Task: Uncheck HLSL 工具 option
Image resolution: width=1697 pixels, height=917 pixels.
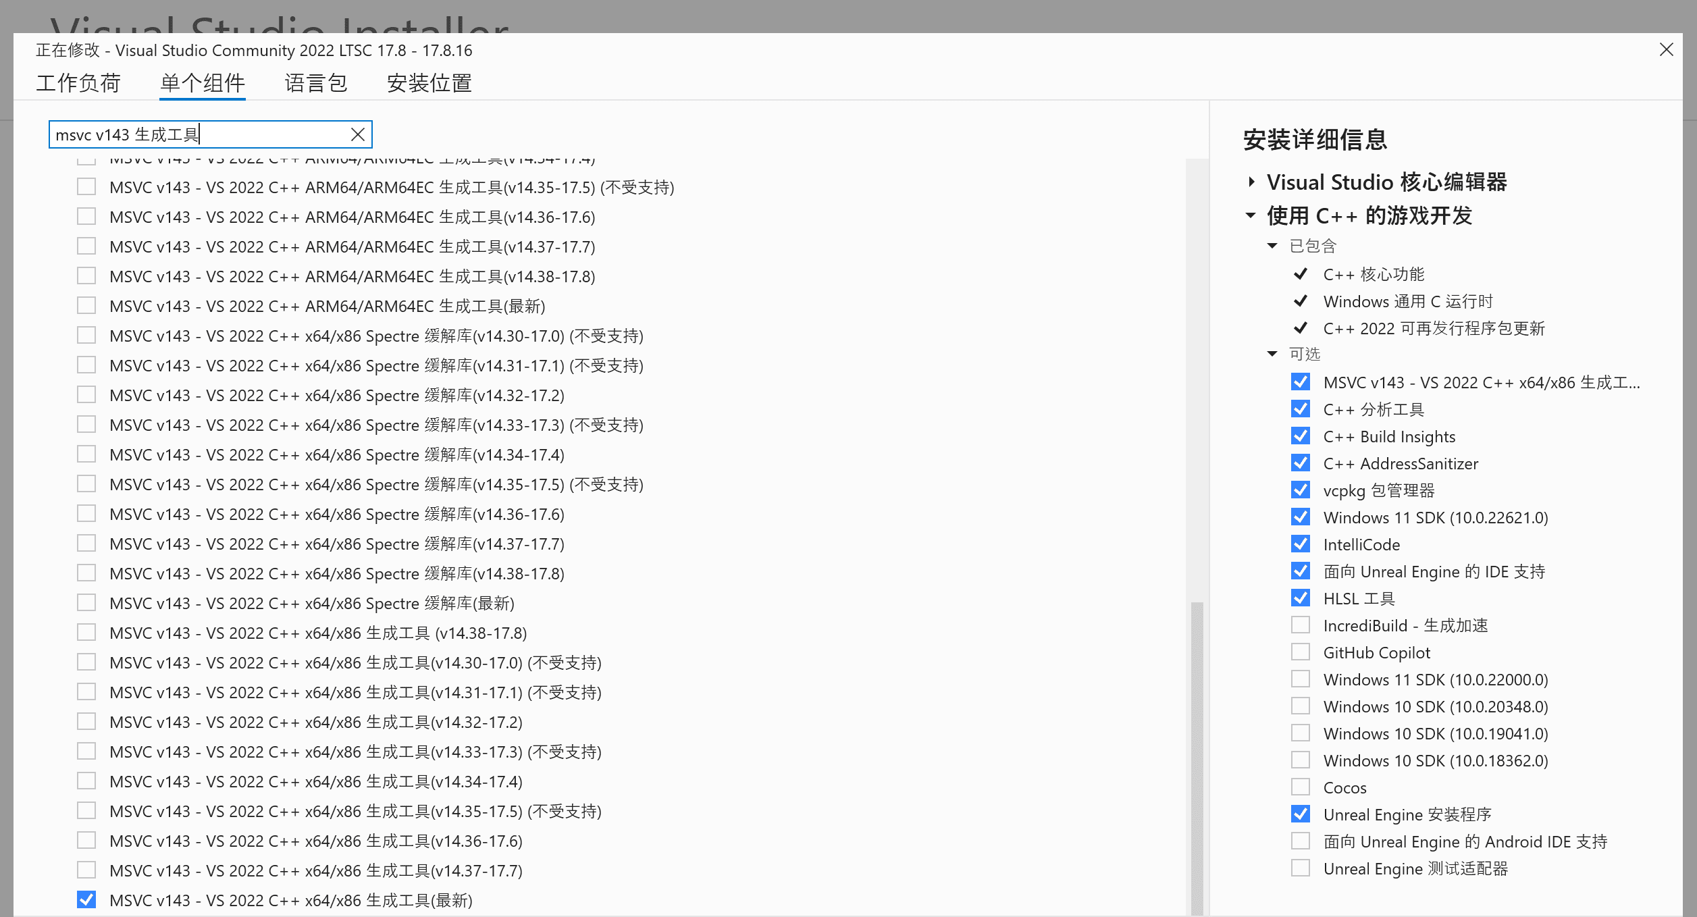Action: click(x=1300, y=598)
